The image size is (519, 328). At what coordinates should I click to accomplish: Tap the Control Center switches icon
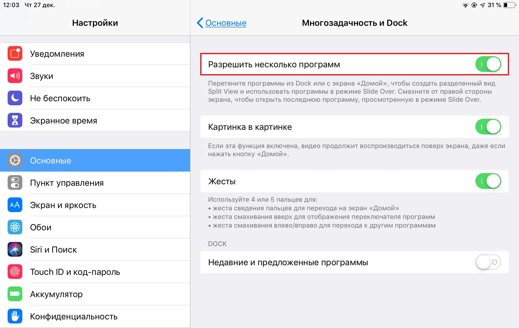tap(15, 182)
